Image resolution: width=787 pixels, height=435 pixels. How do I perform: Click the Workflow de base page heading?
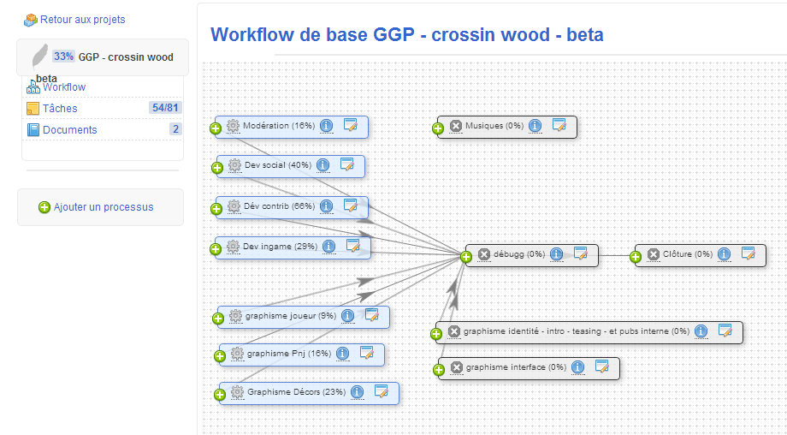[x=407, y=34]
